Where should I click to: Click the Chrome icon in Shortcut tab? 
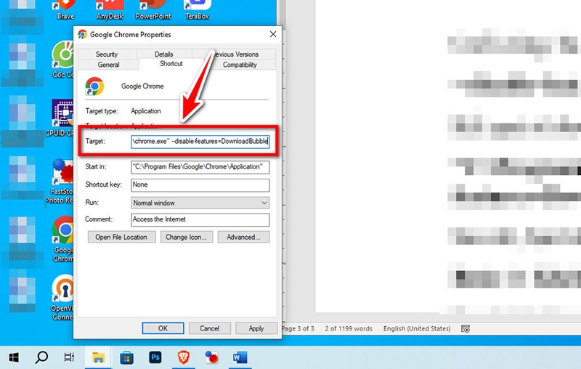click(94, 86)
